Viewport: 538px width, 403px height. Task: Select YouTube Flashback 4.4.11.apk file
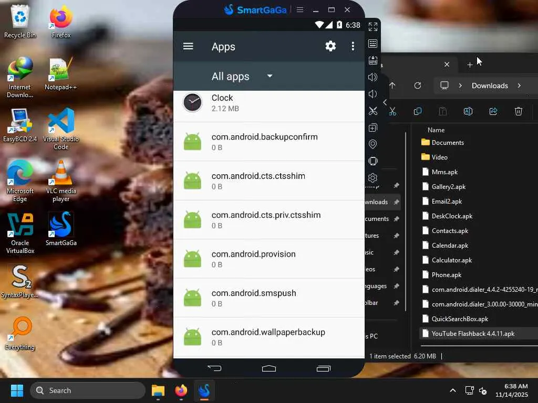pos(473,334)
